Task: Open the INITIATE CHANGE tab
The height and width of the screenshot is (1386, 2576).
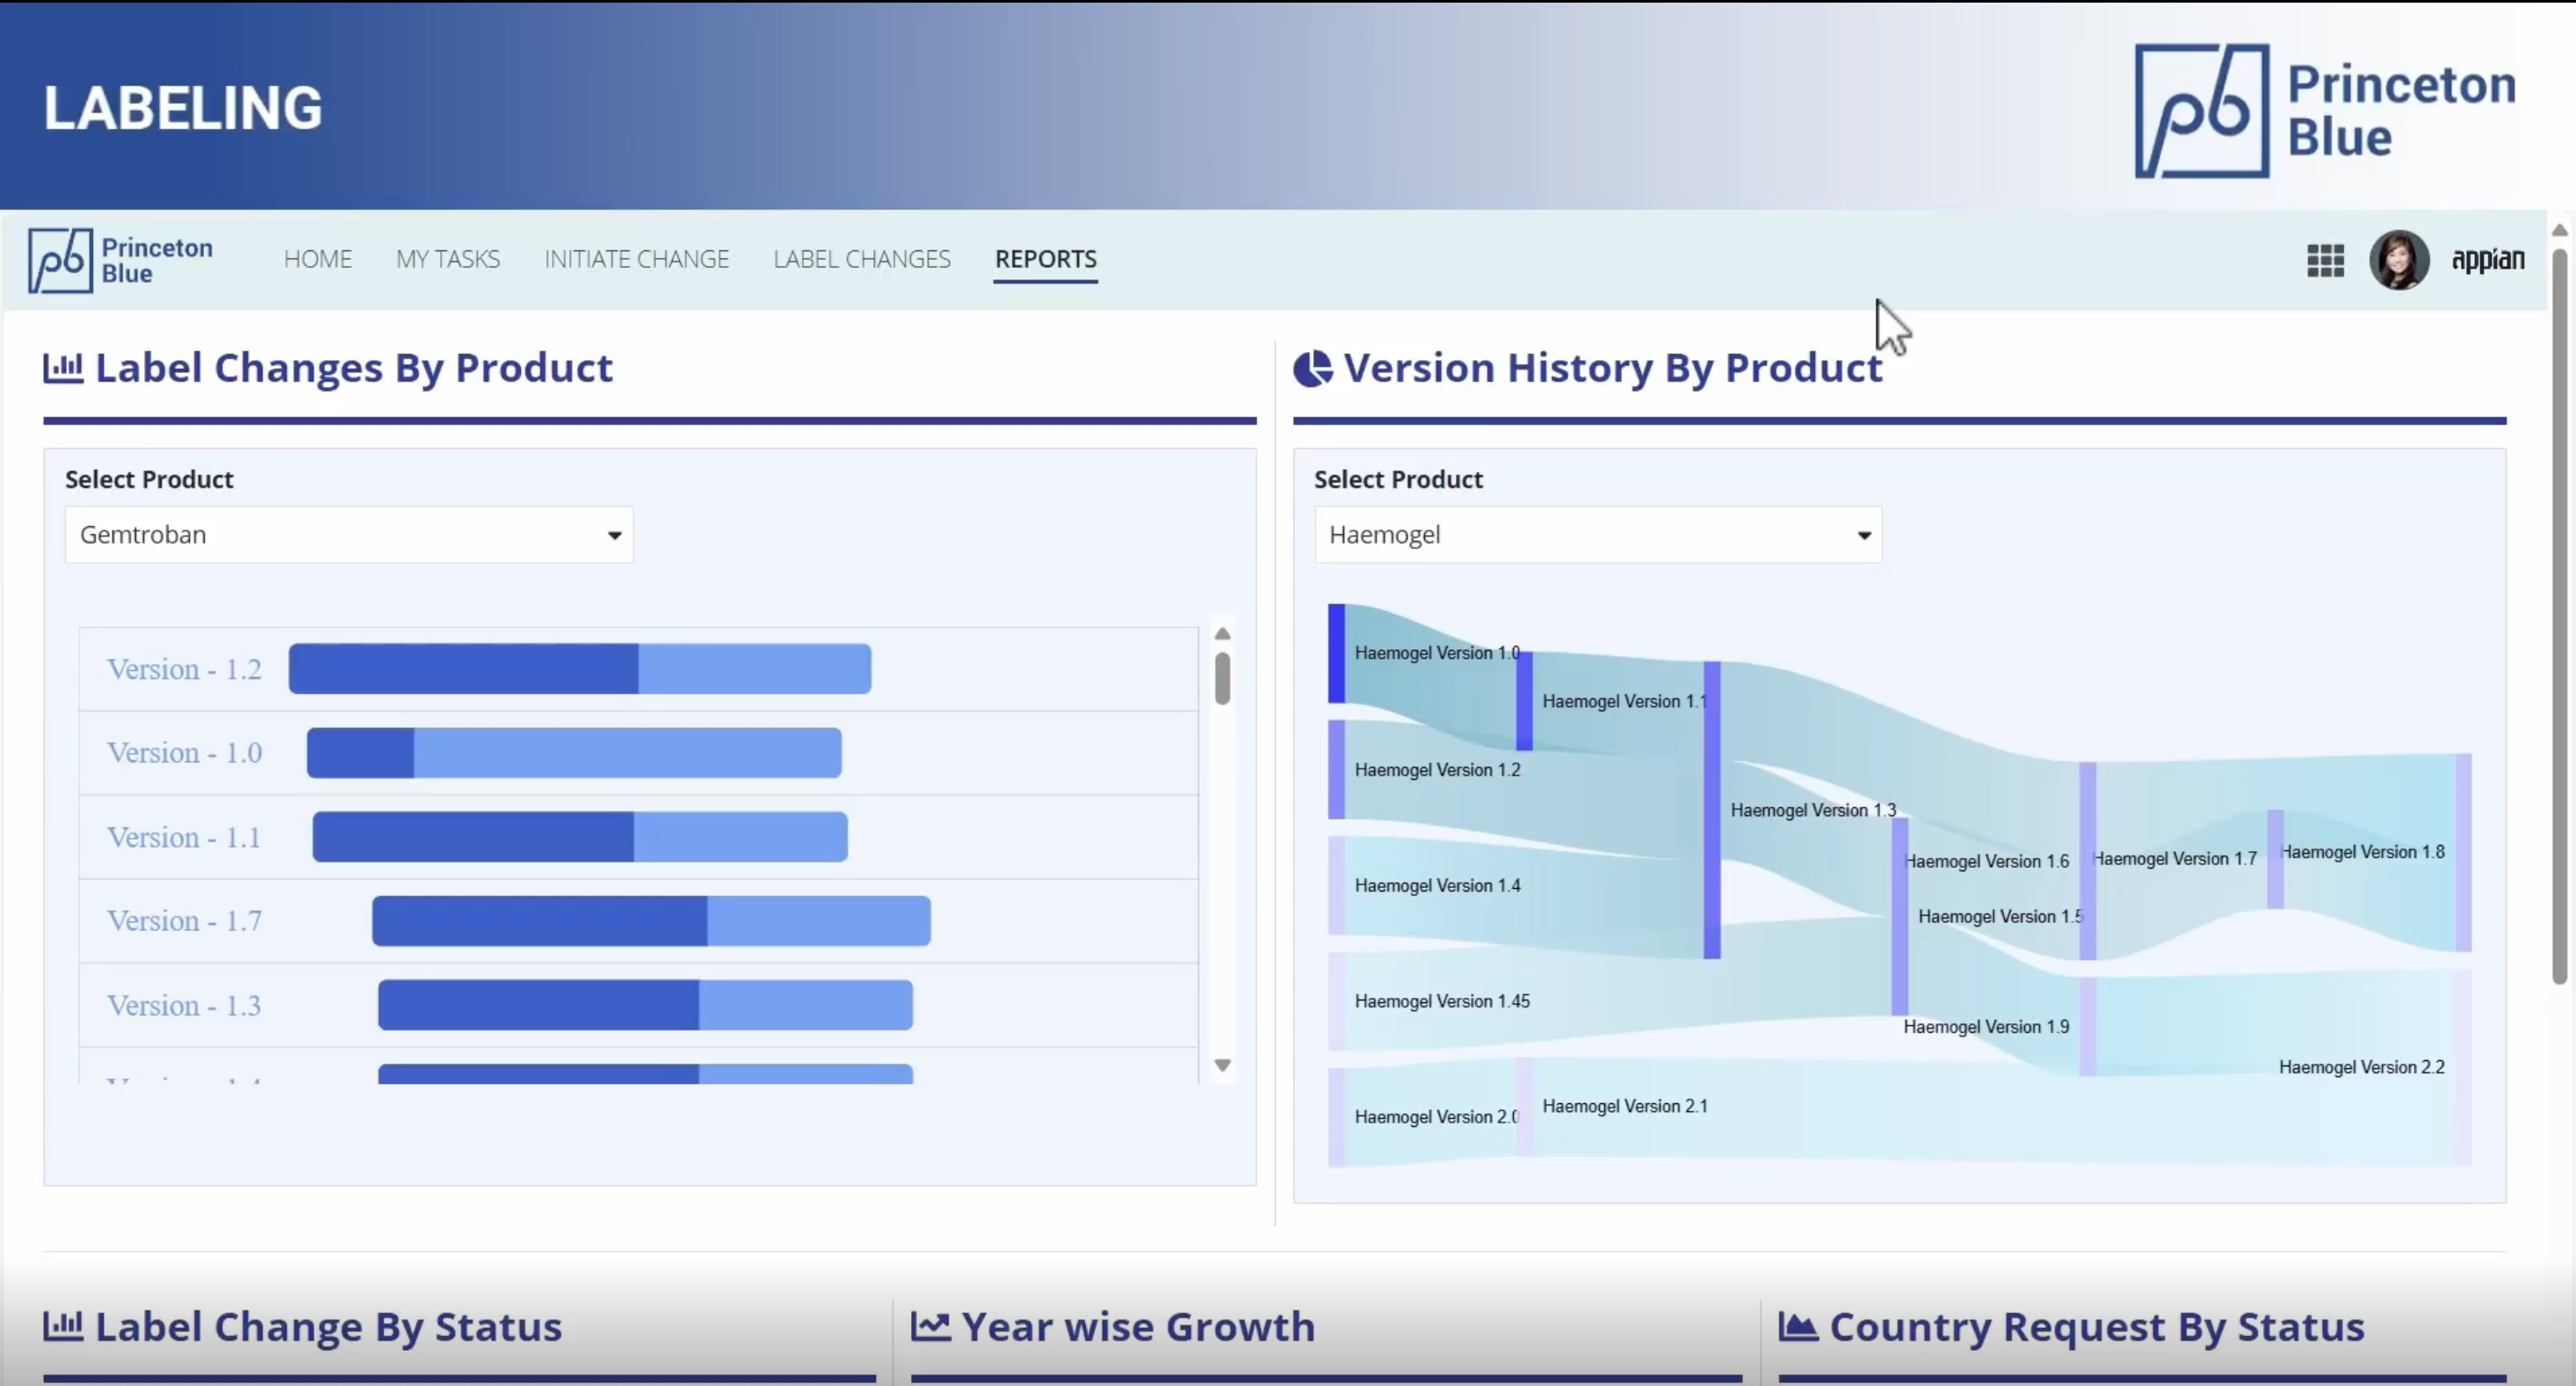Action: point(636,259)
